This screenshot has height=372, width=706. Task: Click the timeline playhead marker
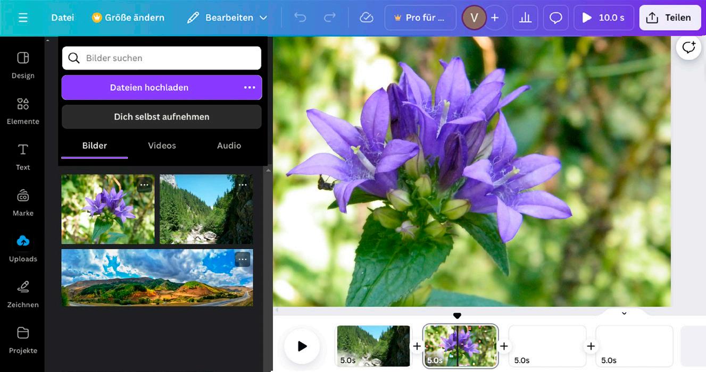(x=457, y=316)
